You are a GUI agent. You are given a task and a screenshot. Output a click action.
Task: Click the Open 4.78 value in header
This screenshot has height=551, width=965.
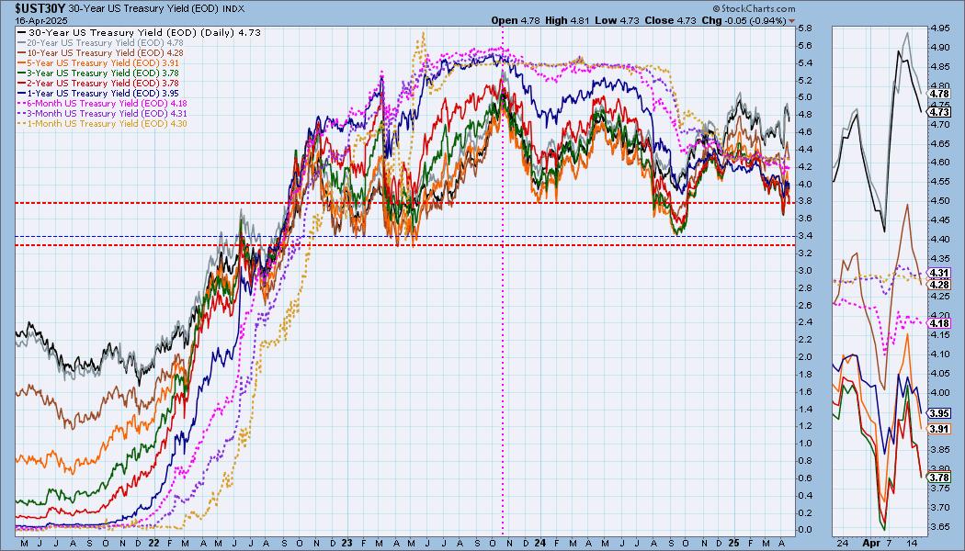tap(515, 20)
